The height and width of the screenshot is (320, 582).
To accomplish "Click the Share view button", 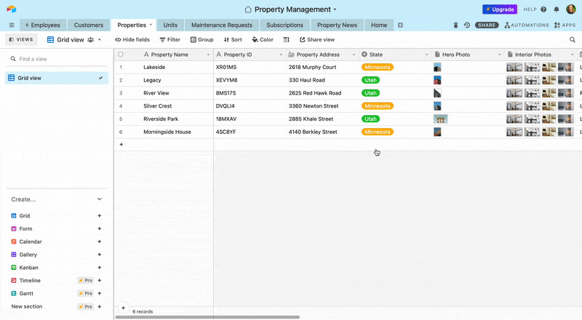I will (317, 40).
